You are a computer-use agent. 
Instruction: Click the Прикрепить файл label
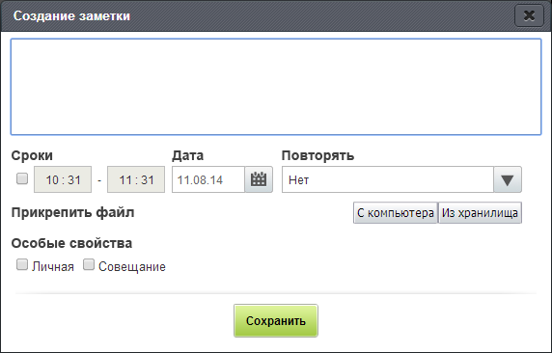click(x=73, y=212)
